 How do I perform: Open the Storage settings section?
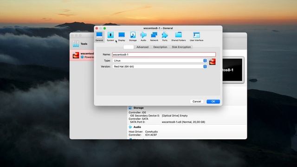coord(133,37)
